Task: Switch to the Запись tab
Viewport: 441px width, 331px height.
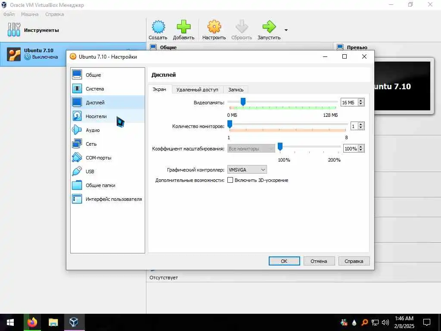Action: tap(236, 90)
